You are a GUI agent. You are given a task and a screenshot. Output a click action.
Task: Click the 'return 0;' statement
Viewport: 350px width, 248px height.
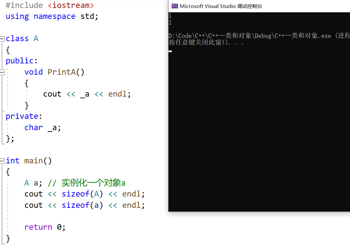tap(45, 227)
